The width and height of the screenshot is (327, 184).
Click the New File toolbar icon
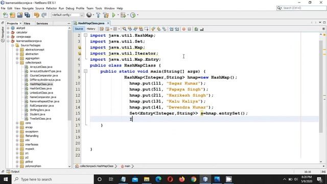coord(6,15)
